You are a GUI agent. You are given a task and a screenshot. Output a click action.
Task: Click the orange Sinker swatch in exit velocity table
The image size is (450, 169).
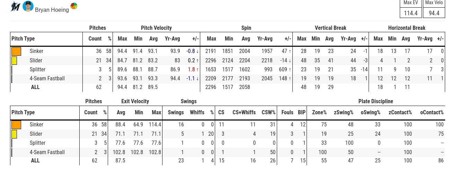pyautogui.click(x=16, y=125)
